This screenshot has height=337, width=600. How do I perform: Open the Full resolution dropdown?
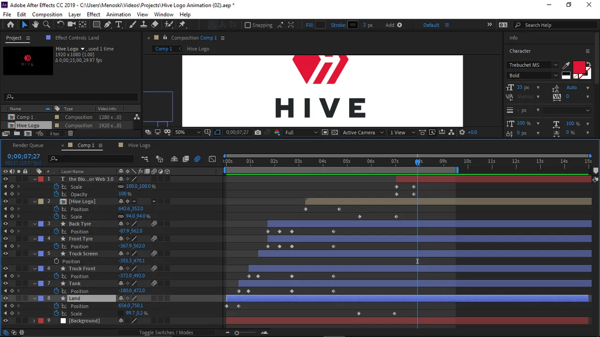tap(301, 132)
